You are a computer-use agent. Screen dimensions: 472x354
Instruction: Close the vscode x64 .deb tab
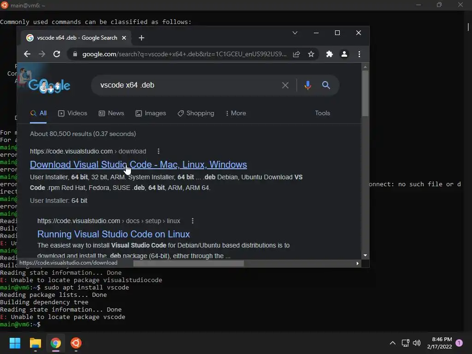pyautogui.click(x=124, y=38)
